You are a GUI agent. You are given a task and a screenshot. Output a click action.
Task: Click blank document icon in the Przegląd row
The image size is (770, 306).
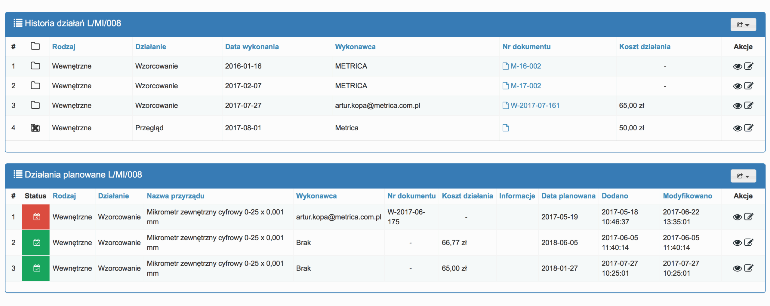click(x=506, y=128)
